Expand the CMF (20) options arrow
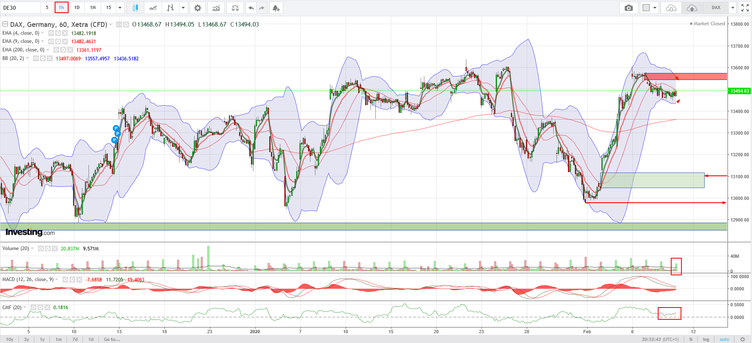 25,308
